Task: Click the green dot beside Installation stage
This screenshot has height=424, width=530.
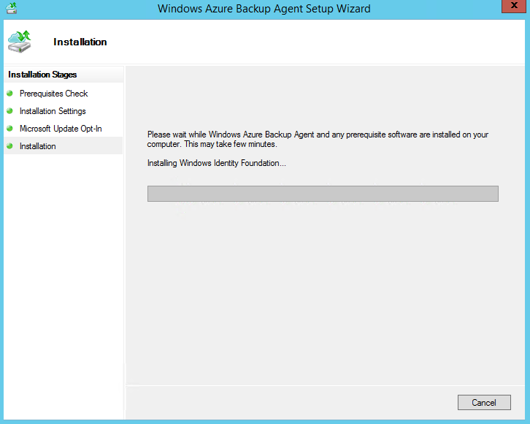Action: pyautogui.click(x=9, y=146)
